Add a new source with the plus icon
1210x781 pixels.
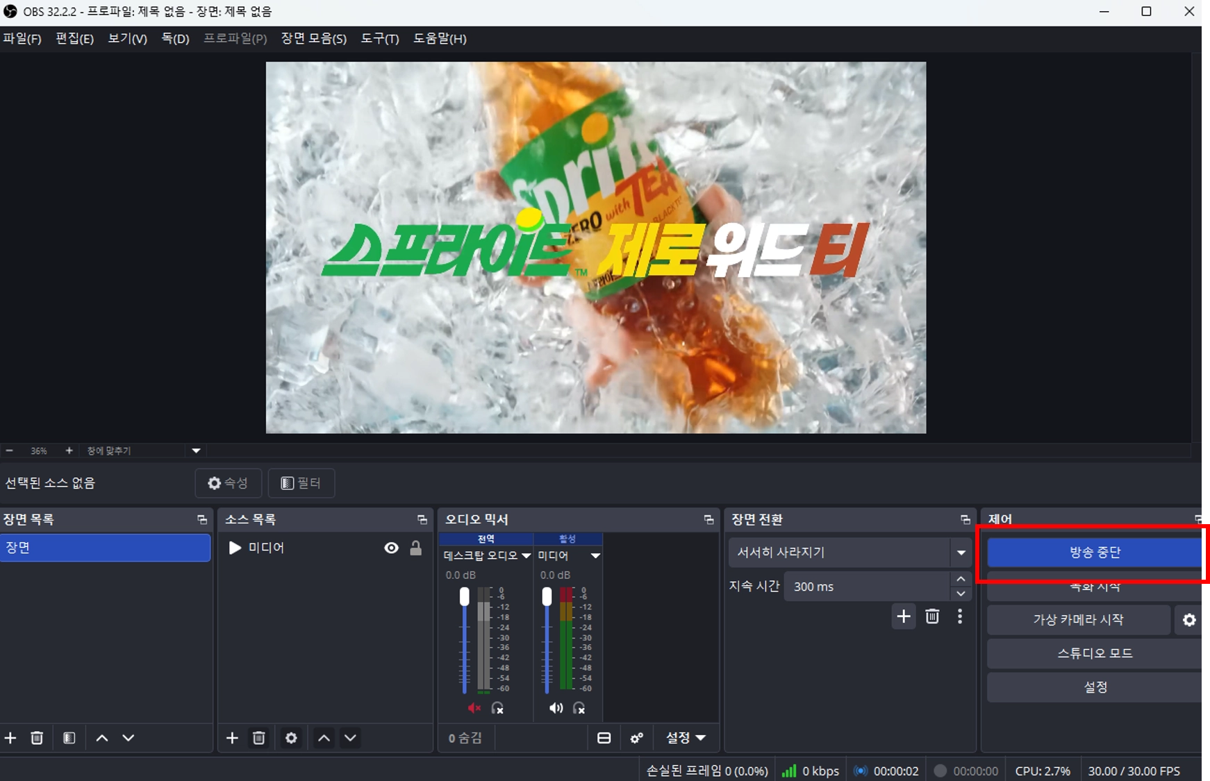(x=232, y=738)
